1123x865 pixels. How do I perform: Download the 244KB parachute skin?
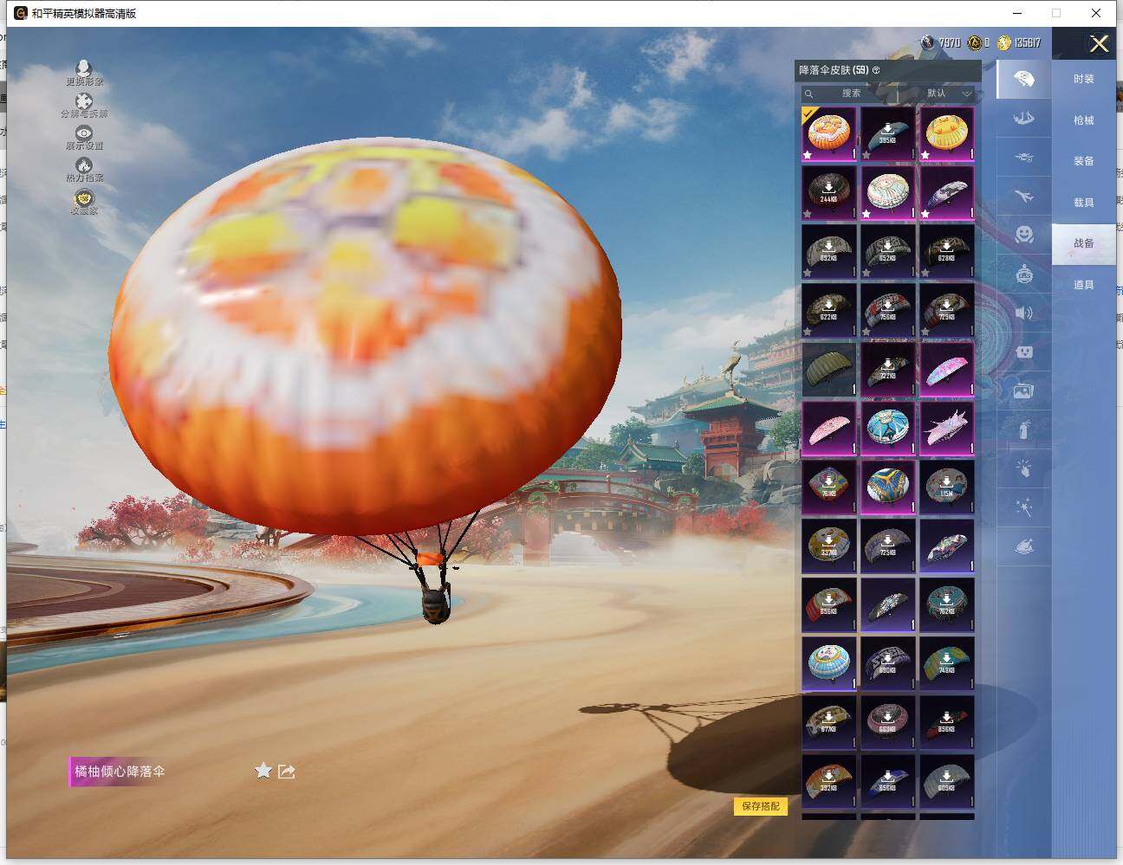pos(829,193)
